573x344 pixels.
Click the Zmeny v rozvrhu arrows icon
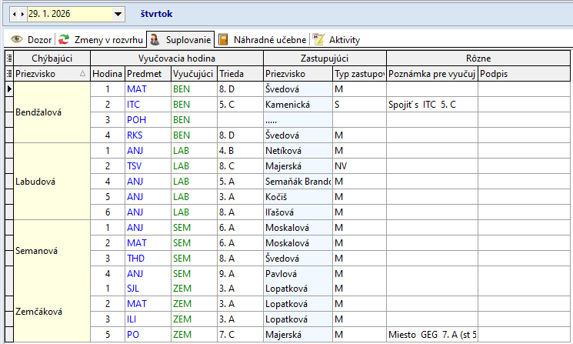point(65,39)
